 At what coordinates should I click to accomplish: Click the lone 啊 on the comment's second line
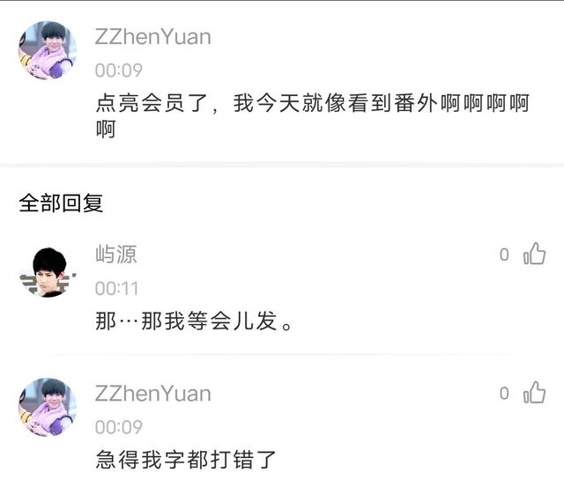(106, 129)
